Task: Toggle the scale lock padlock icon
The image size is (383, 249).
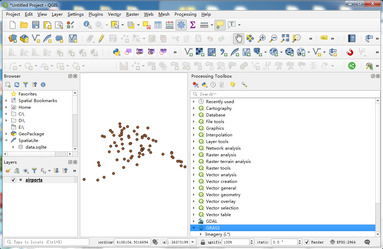Action: 203,242
